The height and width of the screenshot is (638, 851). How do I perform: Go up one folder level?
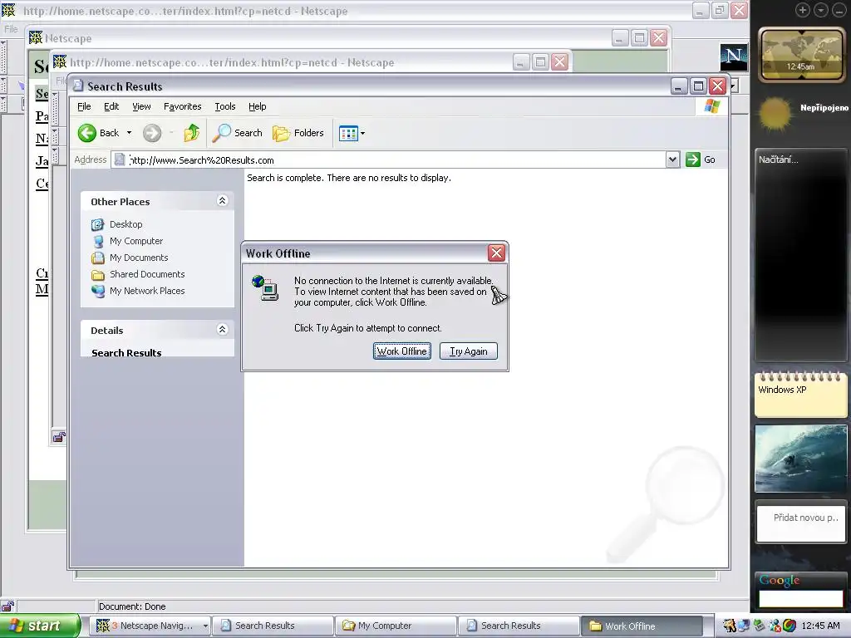point(192,133)
